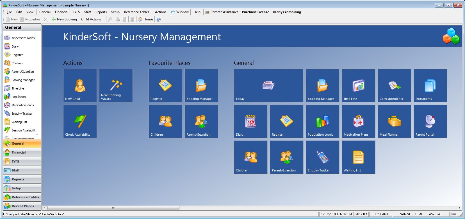
Task: Open the Time Line tile
Action: [359, 86]
